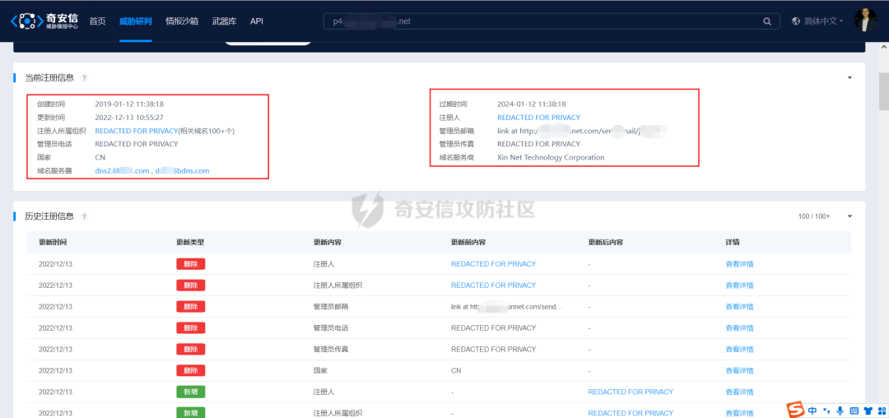Open 更新前内容 link in 删除 注册人所属组织 row
Viewport: 889px width, 418px height.
[x=493, y=286]
